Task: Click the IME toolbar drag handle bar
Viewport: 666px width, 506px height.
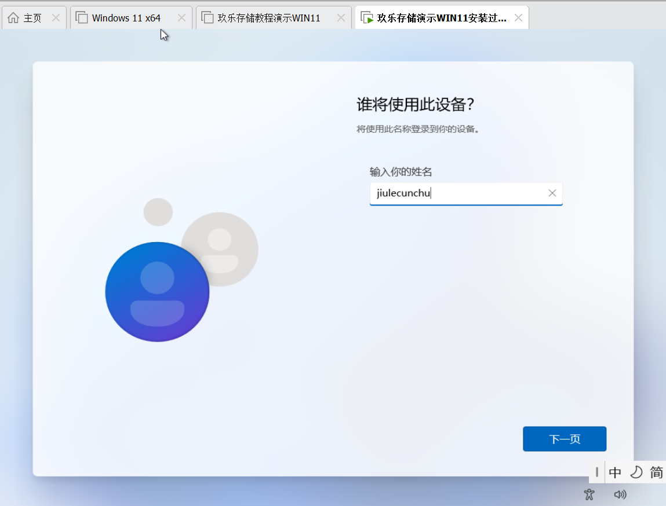Action: coord(597,472)
